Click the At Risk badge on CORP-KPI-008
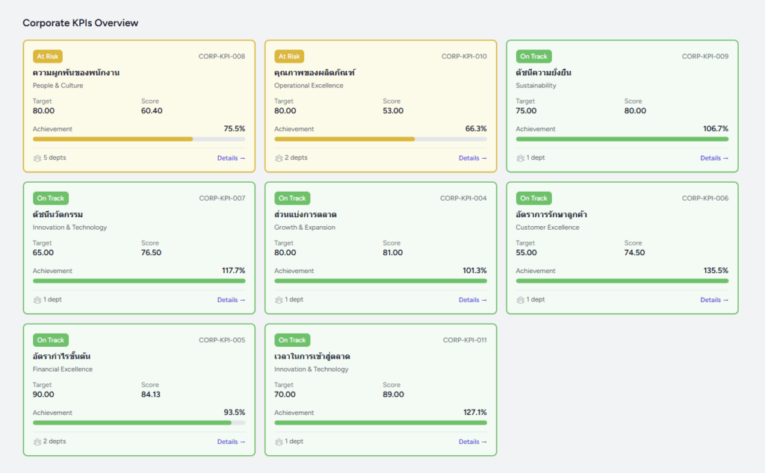765x473 pixels. (x=48, y=57)
